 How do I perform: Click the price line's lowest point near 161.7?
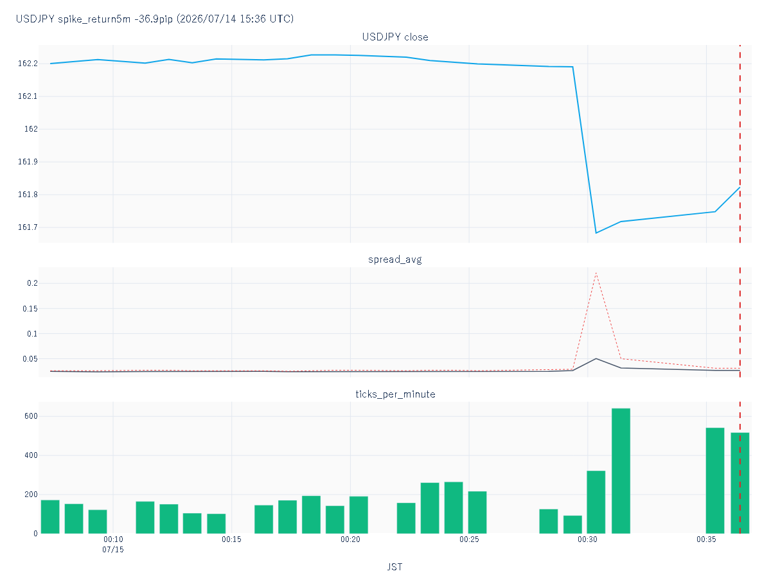point(596,232)
